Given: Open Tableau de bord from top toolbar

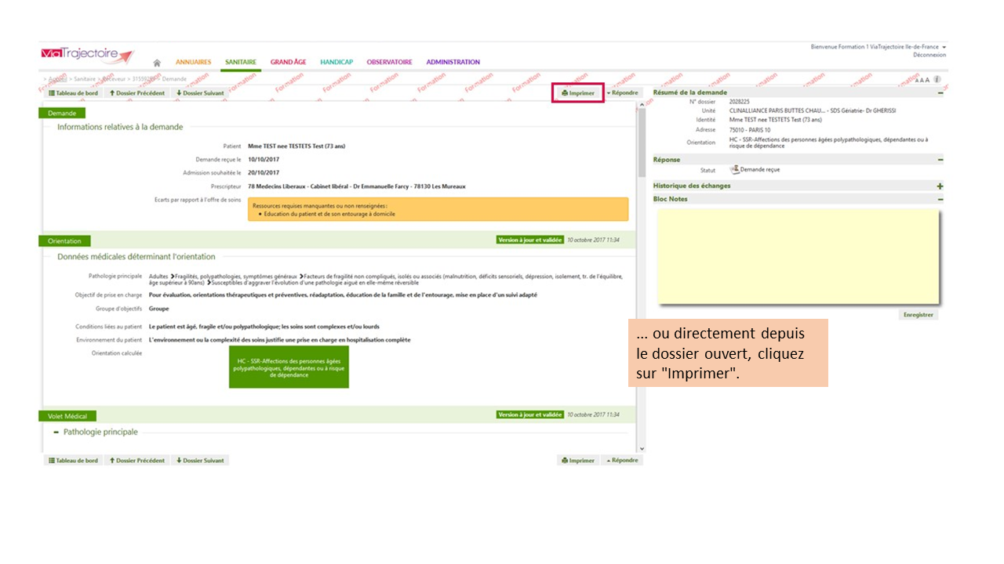Looking at the screenshot, I should coord(73,93).
